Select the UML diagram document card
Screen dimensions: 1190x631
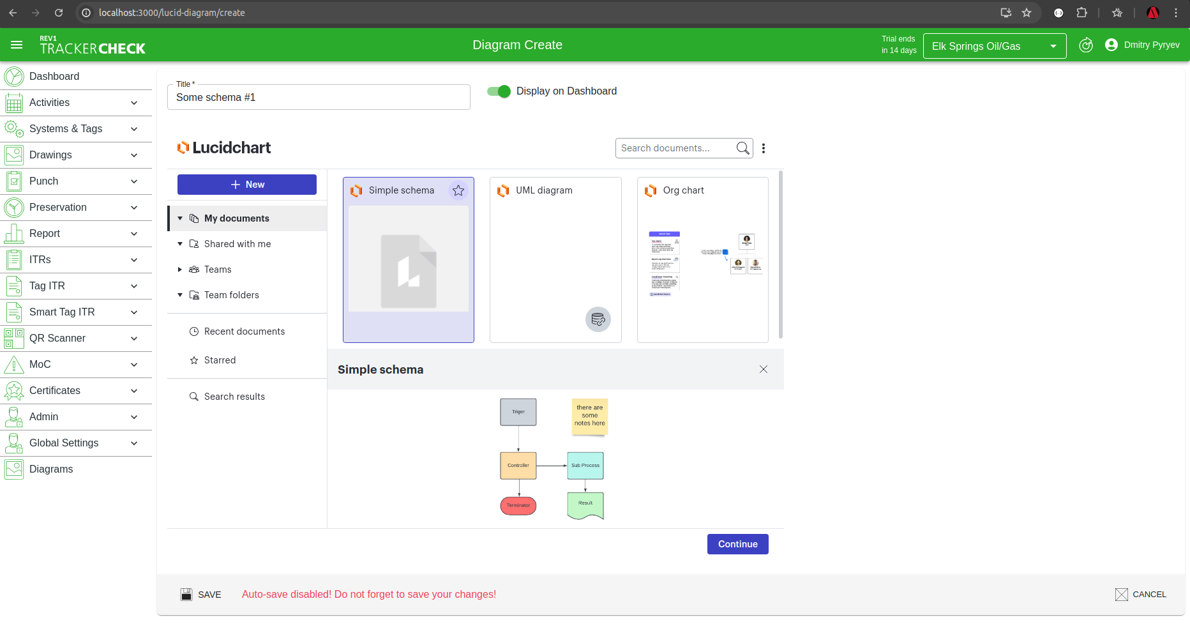tap(555, 260)
